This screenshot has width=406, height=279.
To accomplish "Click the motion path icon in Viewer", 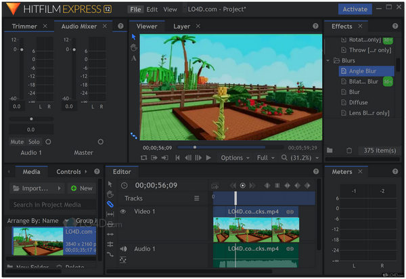I will [133, 135].
